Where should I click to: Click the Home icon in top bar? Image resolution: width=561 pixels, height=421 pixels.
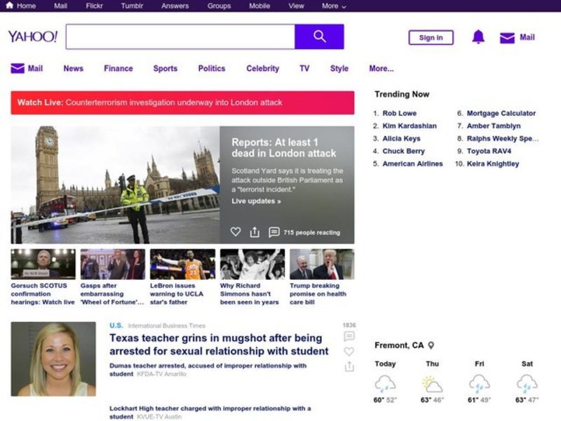[10, 6]
